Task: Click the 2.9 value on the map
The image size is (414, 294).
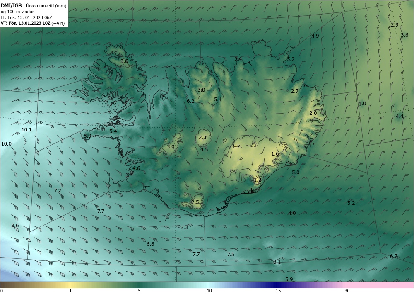Action: click(x=395, y=25)
